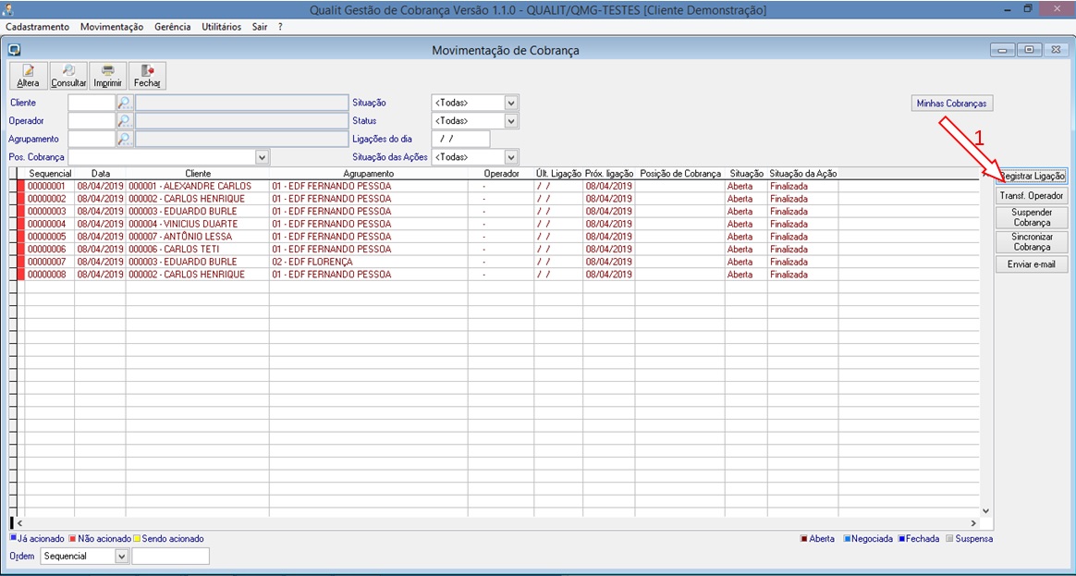1076x576 pixels.
Task: Click the application icon in the title bar
Action: (8, 9)
